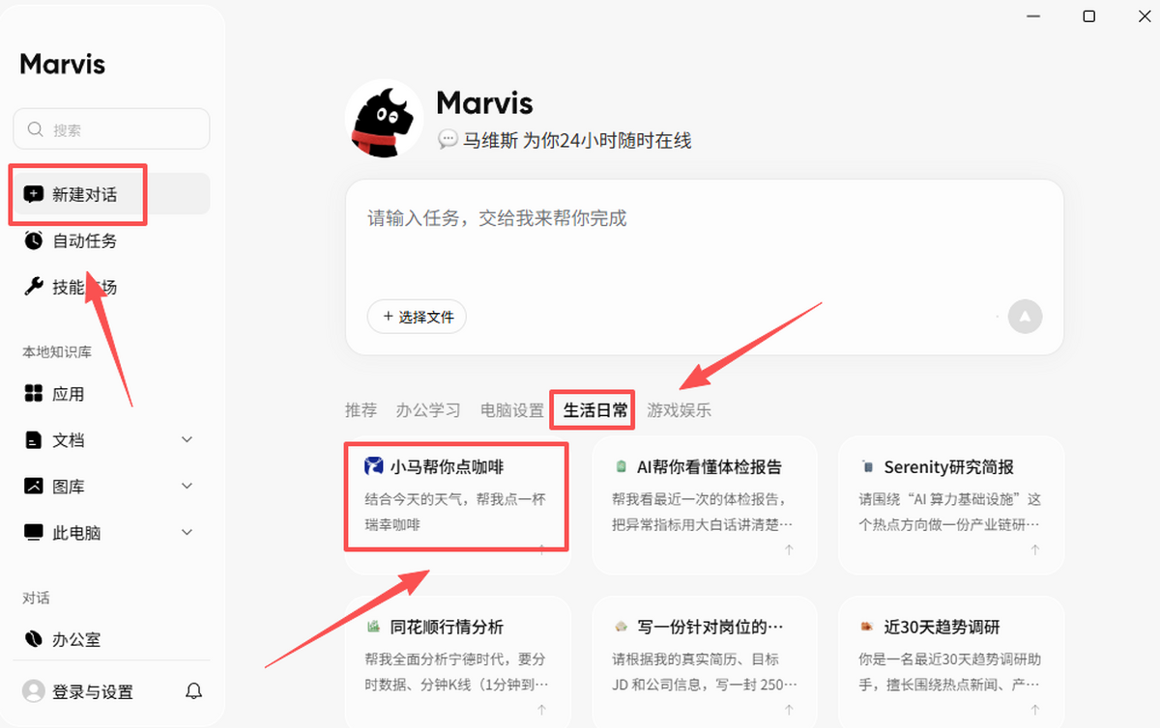The width and height of the screenshot is (1160, 728).
Task: Click the send arrow button in task box
Action: coord(1026,316)
